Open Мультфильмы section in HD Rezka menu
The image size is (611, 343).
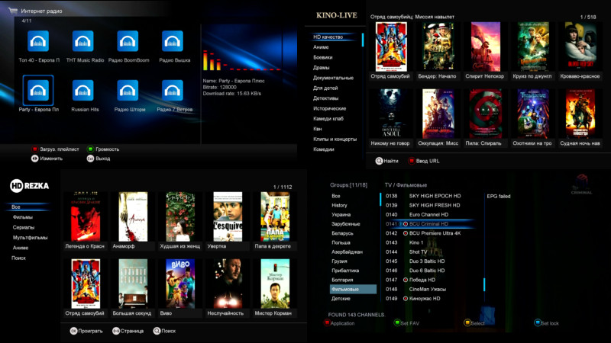click(x=30, y=238)
